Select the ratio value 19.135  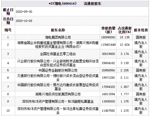coord(125,37)
